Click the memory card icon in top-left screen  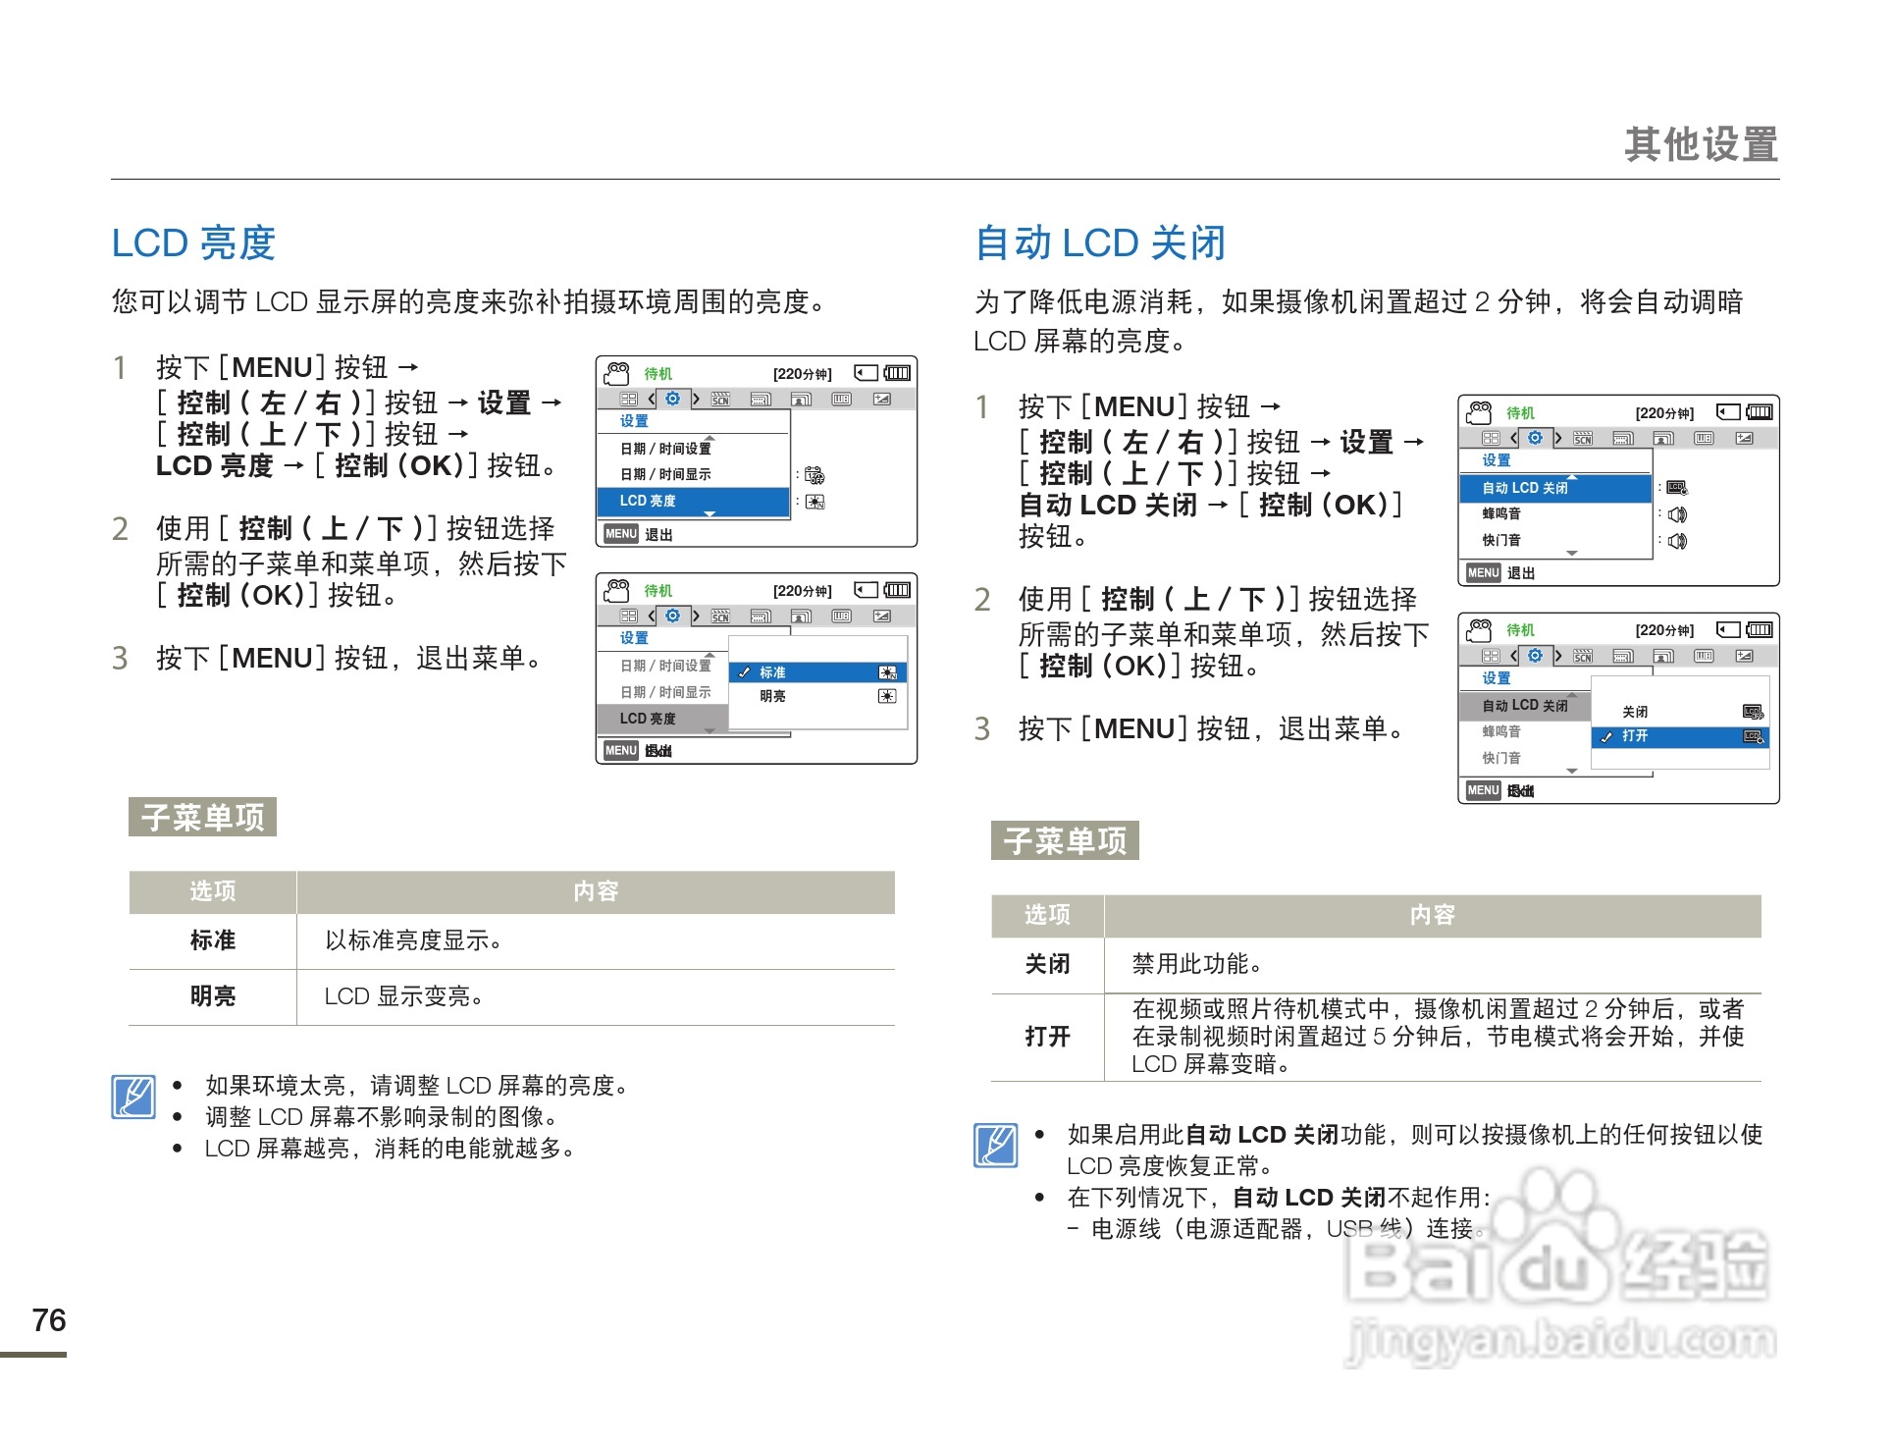865,373
